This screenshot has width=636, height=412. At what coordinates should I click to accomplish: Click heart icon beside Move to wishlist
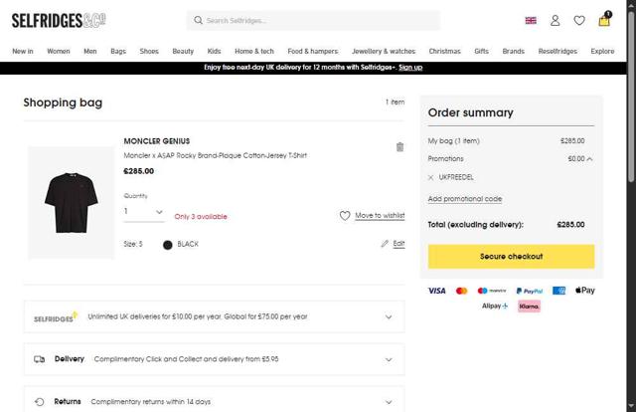click(345, 215)
